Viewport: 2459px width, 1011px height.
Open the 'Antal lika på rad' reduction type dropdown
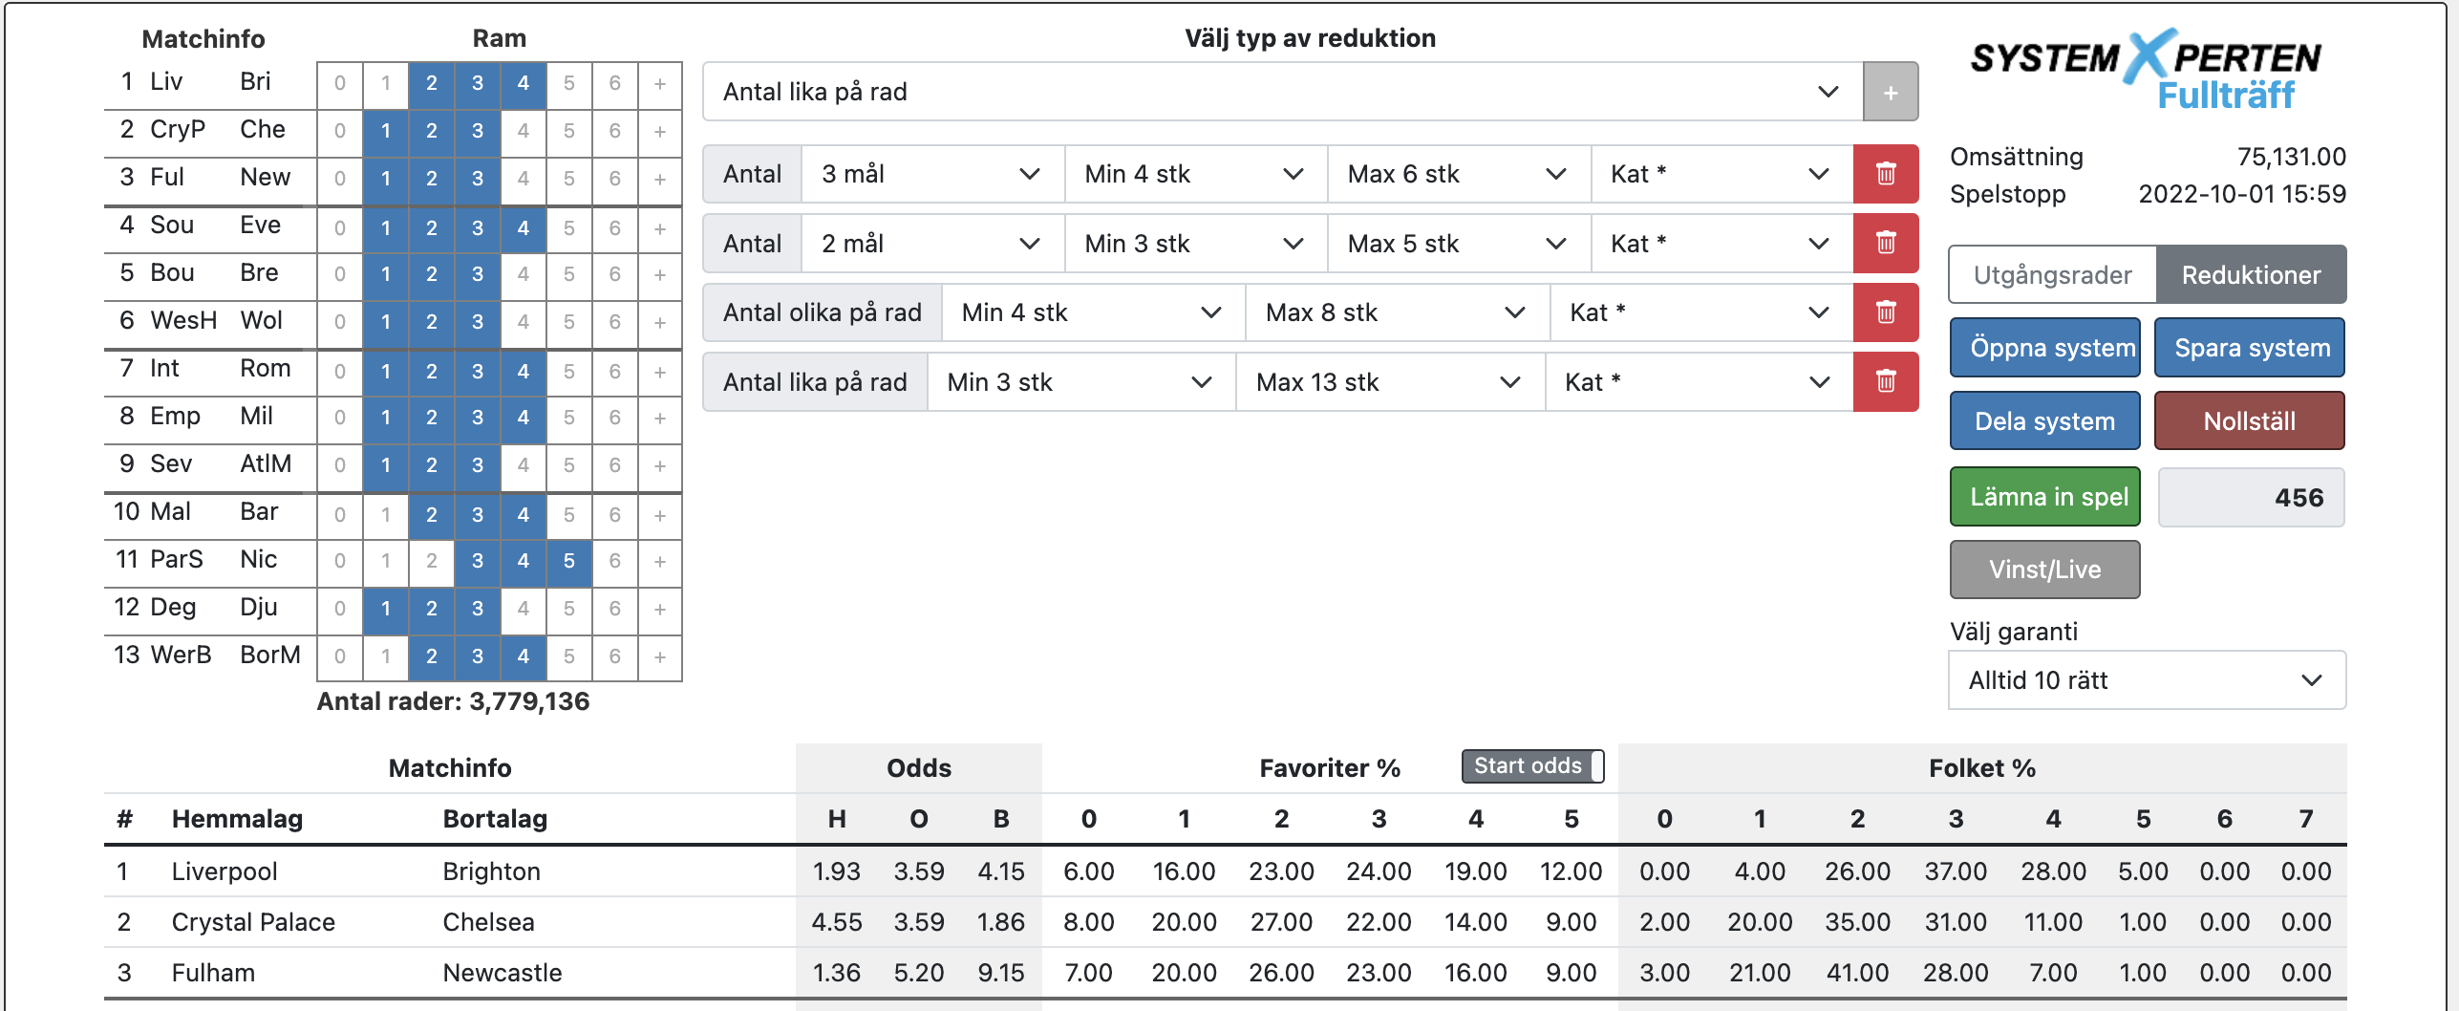(1281, 93)
